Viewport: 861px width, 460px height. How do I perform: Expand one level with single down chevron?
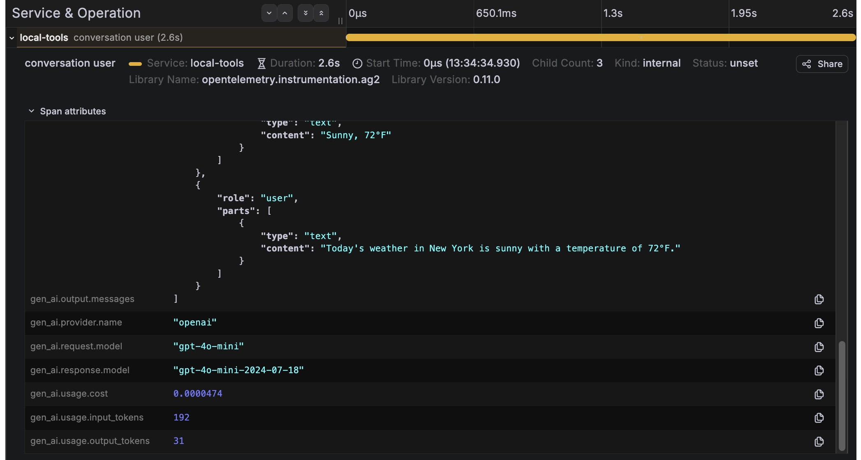(269, 13)
